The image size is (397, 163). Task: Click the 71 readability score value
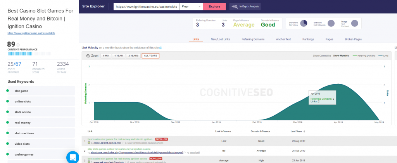pos(35,64)
